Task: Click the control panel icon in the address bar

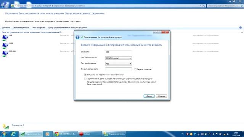Action: 13,6
